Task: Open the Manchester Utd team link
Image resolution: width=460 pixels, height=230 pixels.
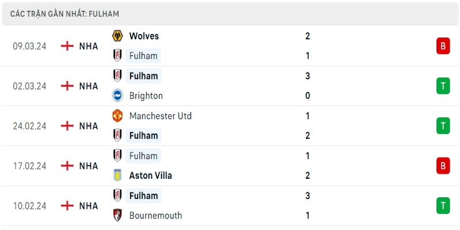Action: coord(160,116)
